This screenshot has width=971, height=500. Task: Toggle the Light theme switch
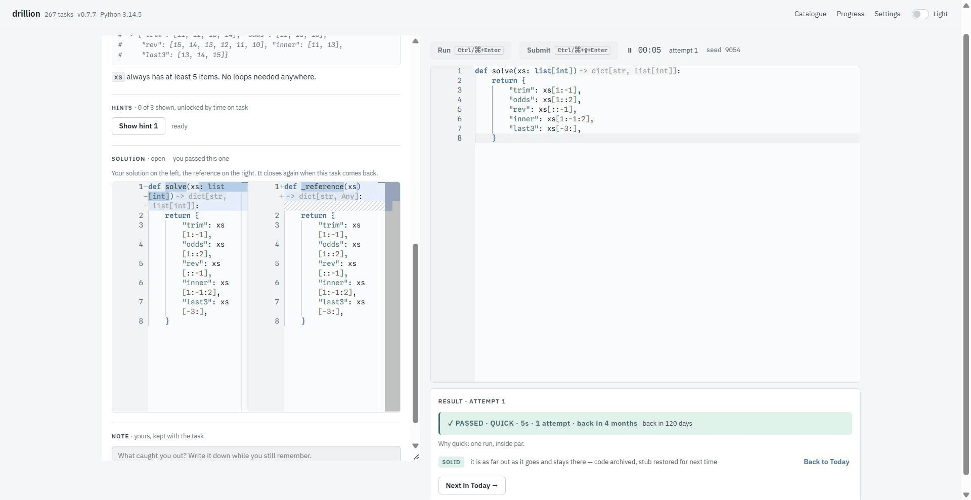[920, 14]
